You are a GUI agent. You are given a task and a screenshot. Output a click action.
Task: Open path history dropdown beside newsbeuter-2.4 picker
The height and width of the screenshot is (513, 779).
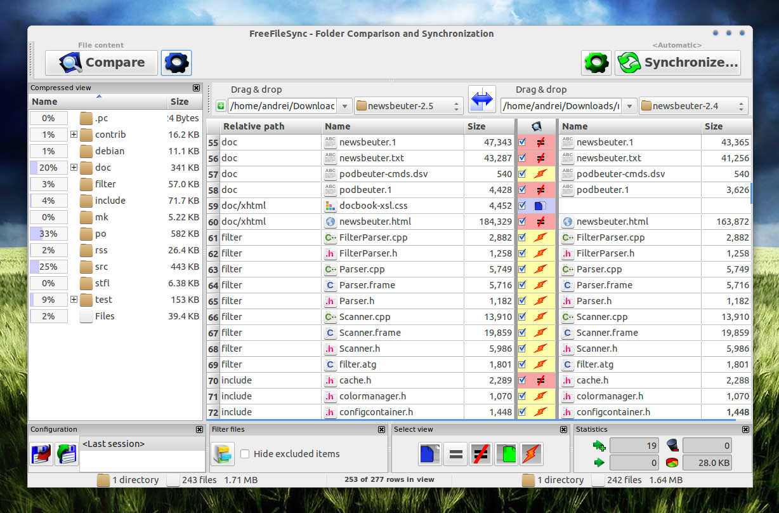click(x=629, y=106)
